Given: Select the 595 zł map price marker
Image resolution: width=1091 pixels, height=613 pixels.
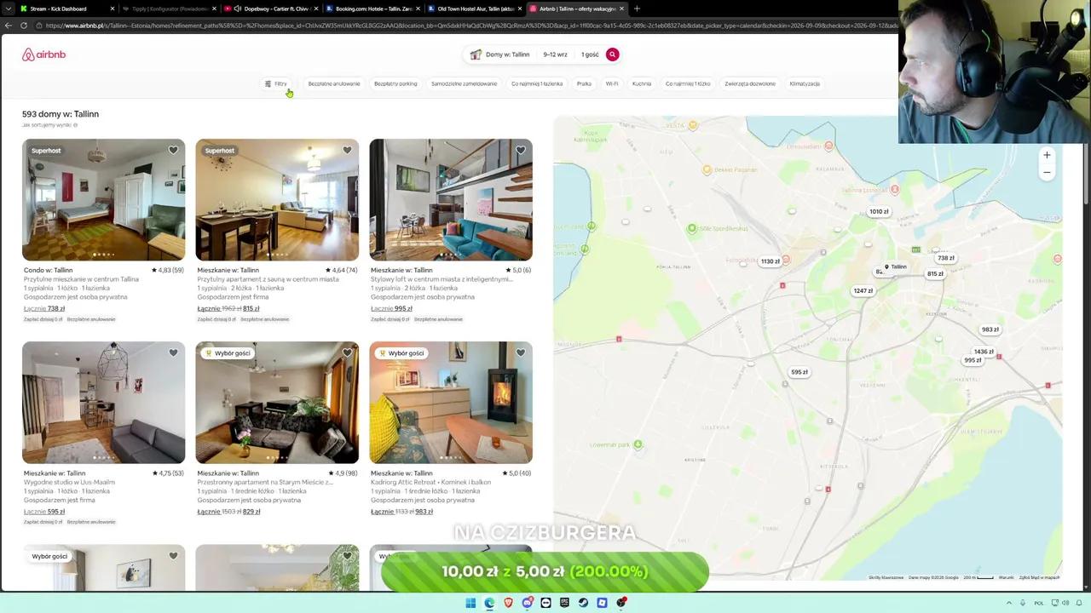Looking at the screenshot, I should coord(799,372).
